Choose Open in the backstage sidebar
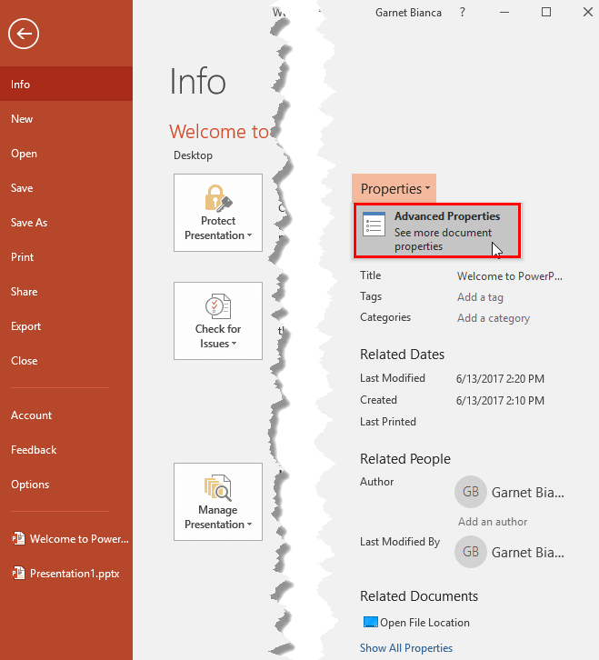This screenshot has width=599, height=660. (x=66, y=154)
